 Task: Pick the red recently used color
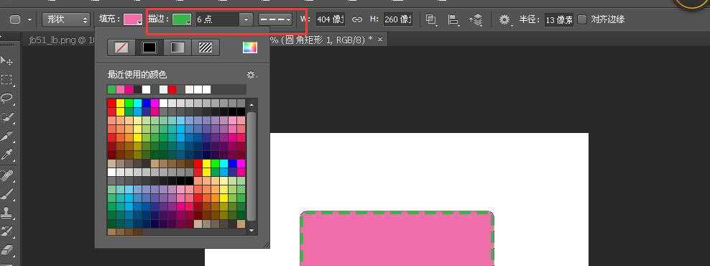(x=172, y=89)
